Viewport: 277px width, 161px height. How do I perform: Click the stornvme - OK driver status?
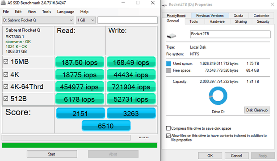tap(18, 42)
